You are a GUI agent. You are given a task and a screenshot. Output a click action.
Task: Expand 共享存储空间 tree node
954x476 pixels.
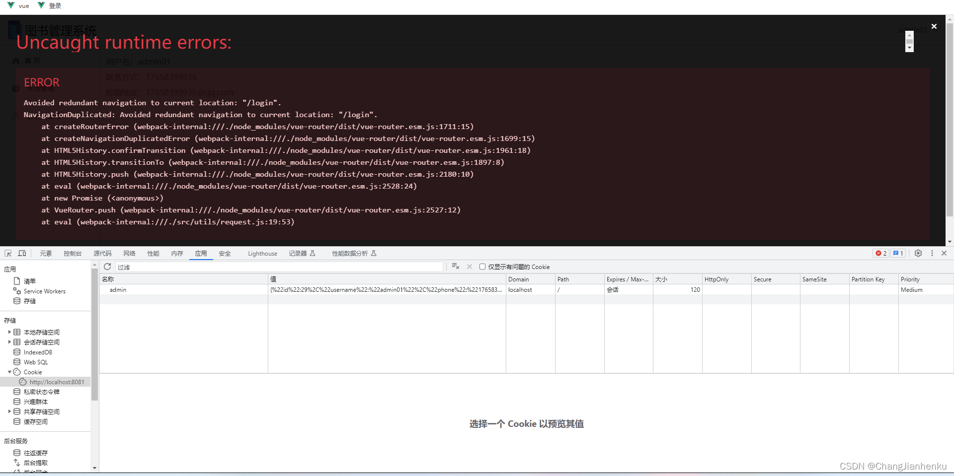pyautogui.click(x=9, y=411)
